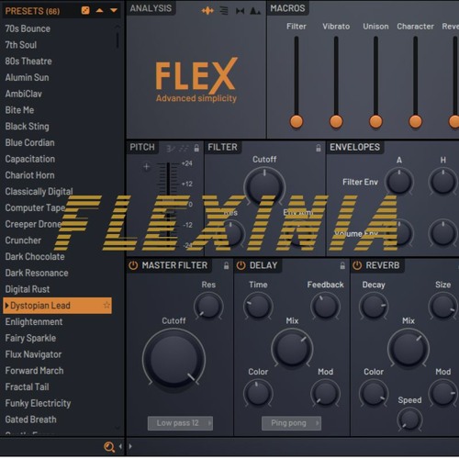Click the ENVELOPES panel label
The height and width of the screenshot is (459, 459).
click(x=354, y=147)
